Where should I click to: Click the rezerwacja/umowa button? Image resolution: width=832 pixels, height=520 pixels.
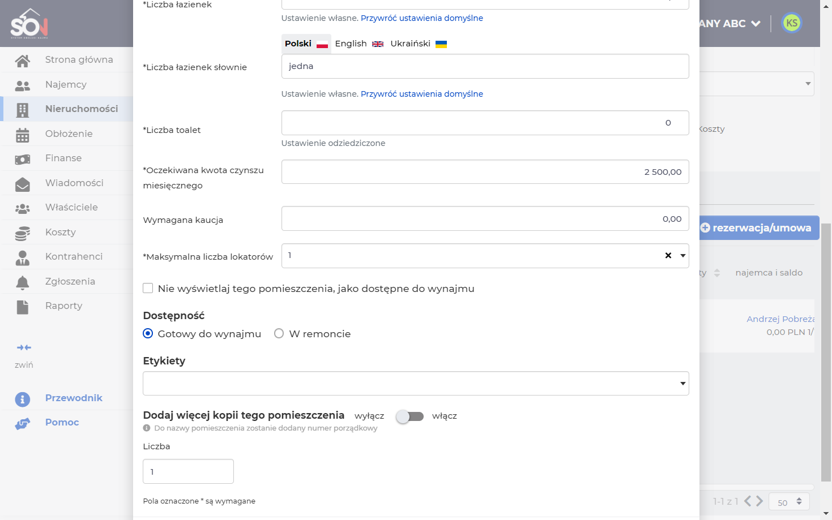[x=759, y=227]
